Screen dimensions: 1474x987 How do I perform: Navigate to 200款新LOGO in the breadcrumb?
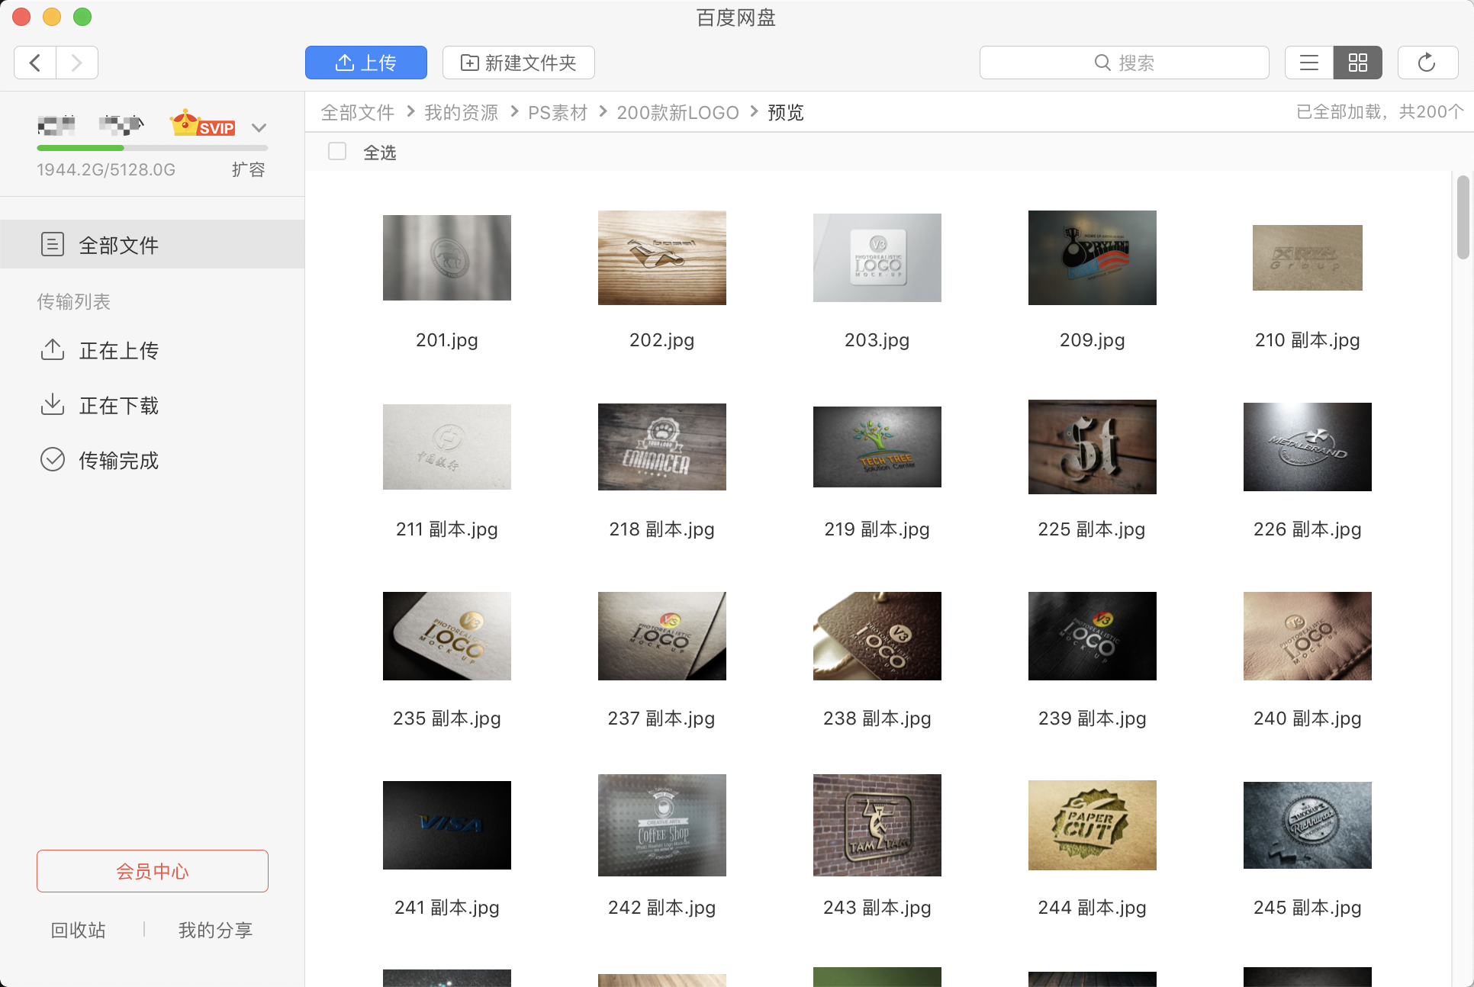click(x=677, y=113)
